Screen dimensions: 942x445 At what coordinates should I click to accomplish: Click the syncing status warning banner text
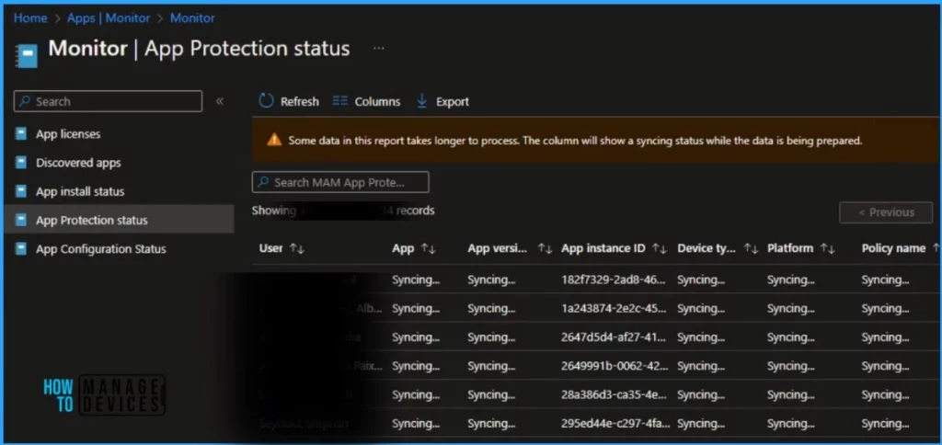tap(575, 141)
